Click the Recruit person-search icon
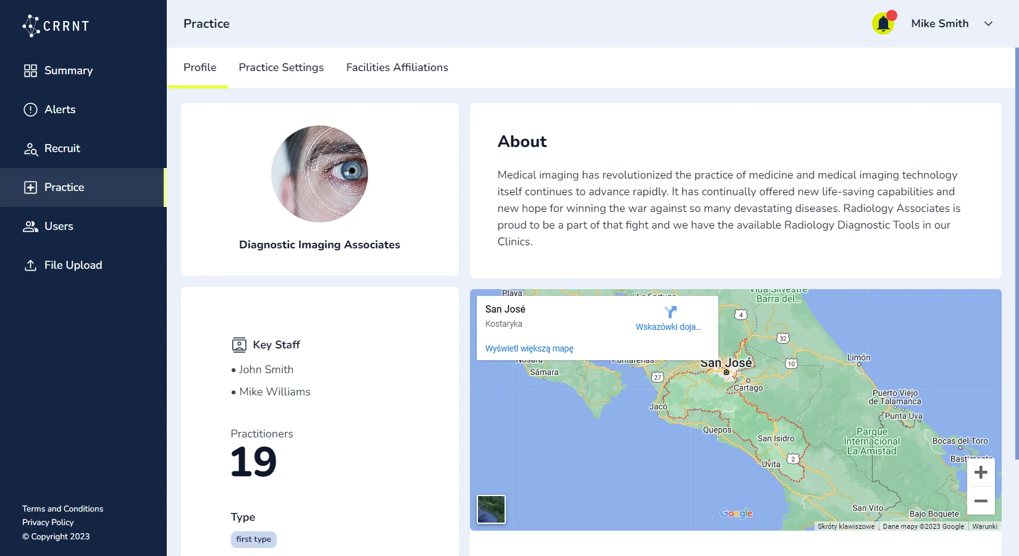 coord(30,149)
